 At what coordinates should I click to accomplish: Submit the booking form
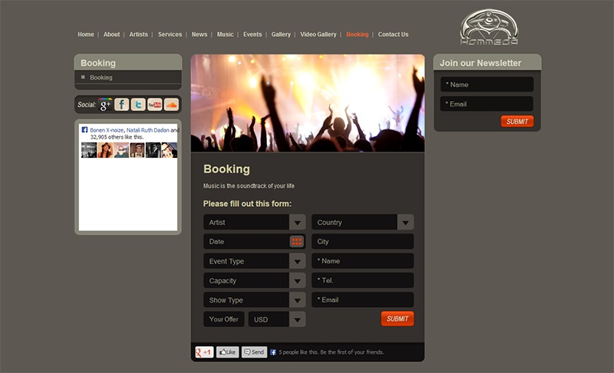coord(397,319)
